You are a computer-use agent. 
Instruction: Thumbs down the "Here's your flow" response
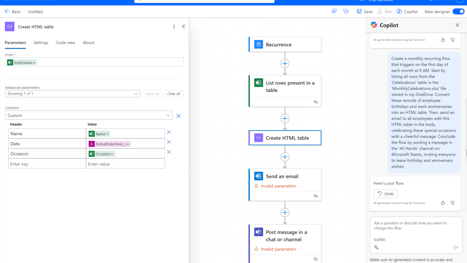452,203
